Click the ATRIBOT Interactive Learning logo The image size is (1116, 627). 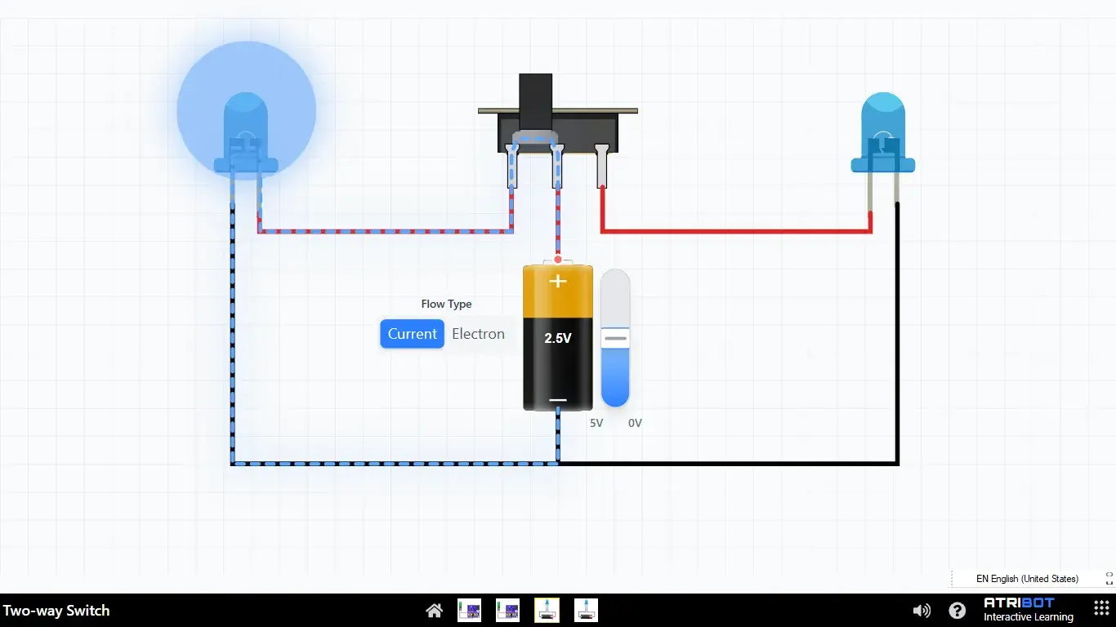1028,610
